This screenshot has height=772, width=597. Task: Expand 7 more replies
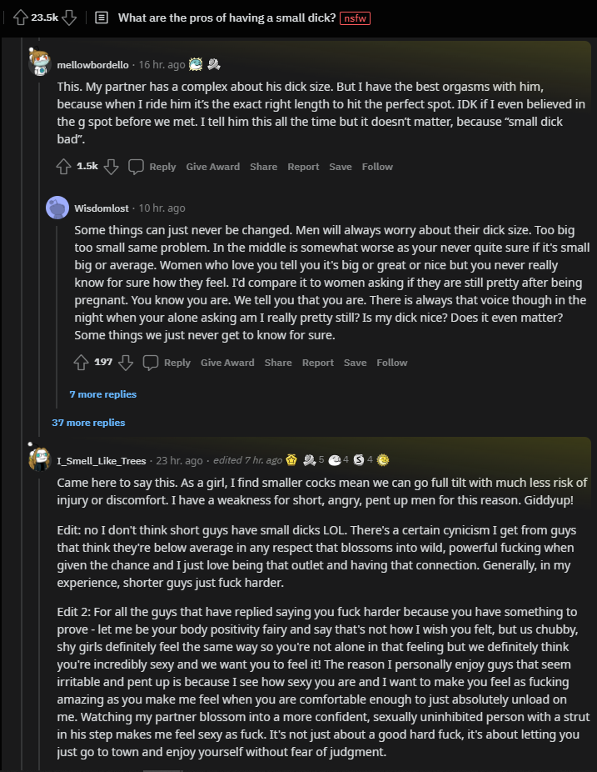(102, 394)
